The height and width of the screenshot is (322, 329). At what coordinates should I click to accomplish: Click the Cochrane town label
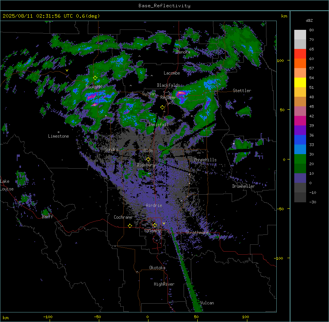[123, 217]
